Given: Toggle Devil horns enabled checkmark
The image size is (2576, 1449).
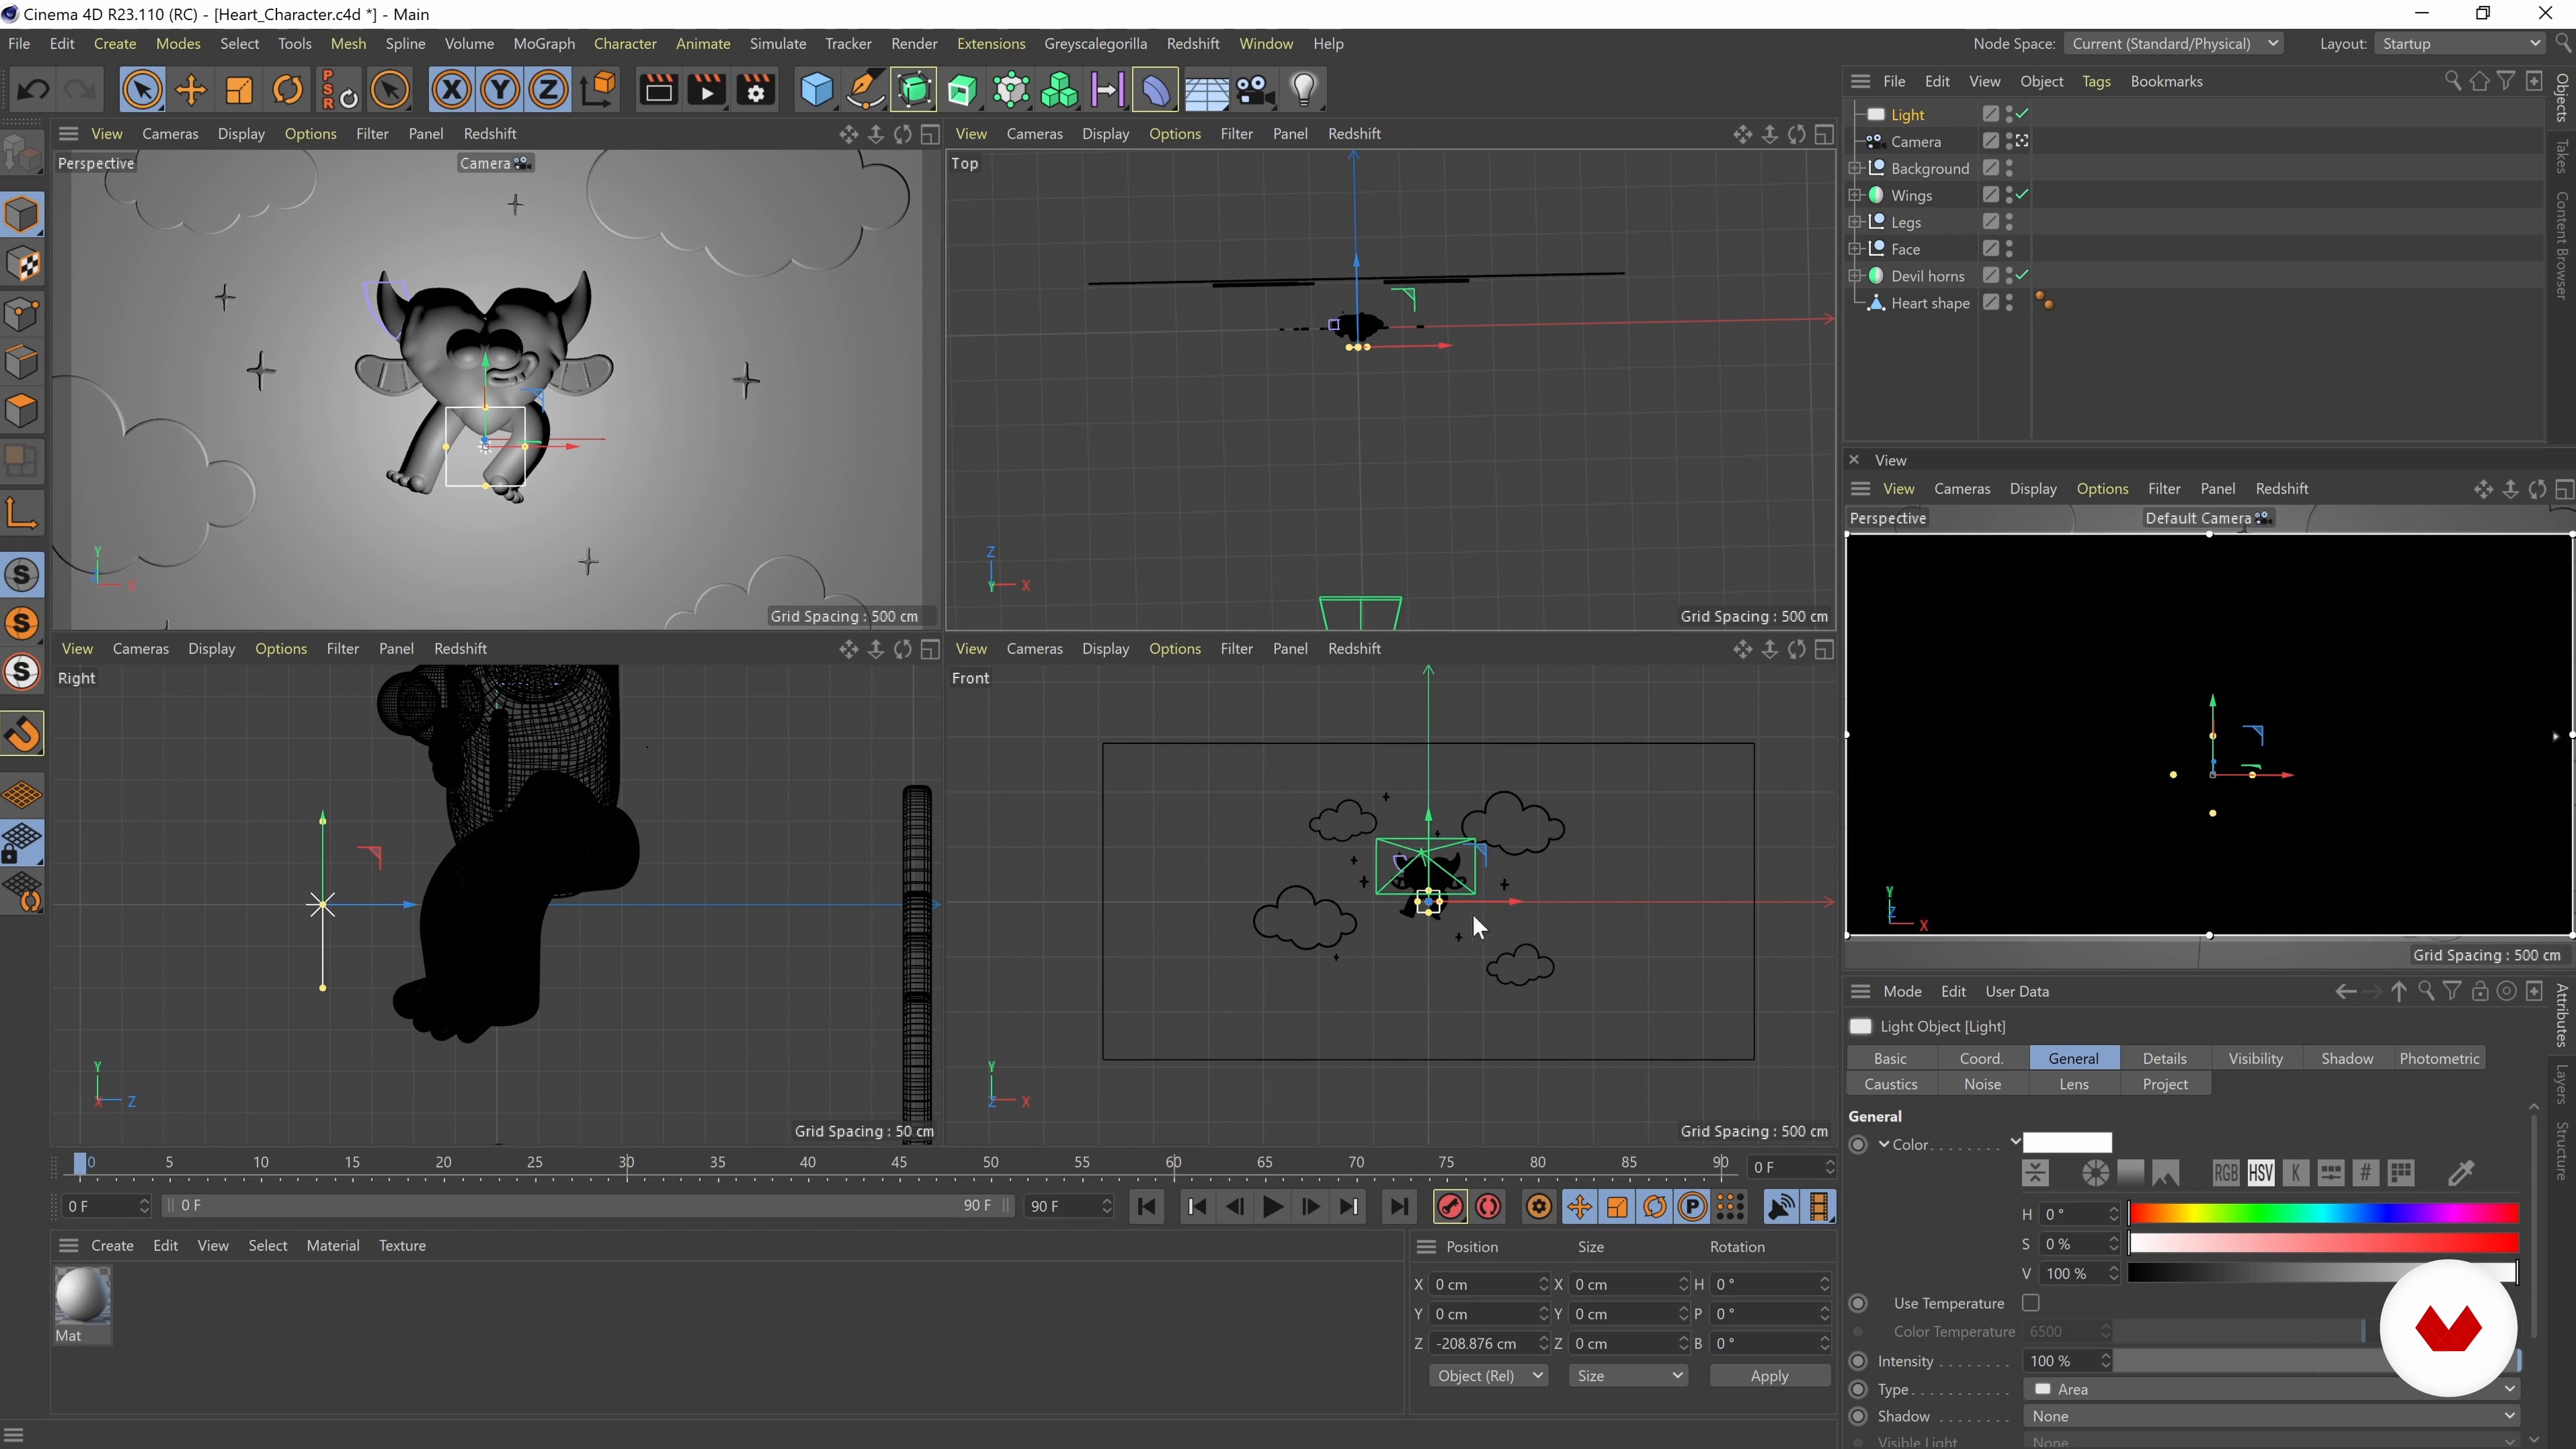Looking at the screenshot, I should [2022, 275].
